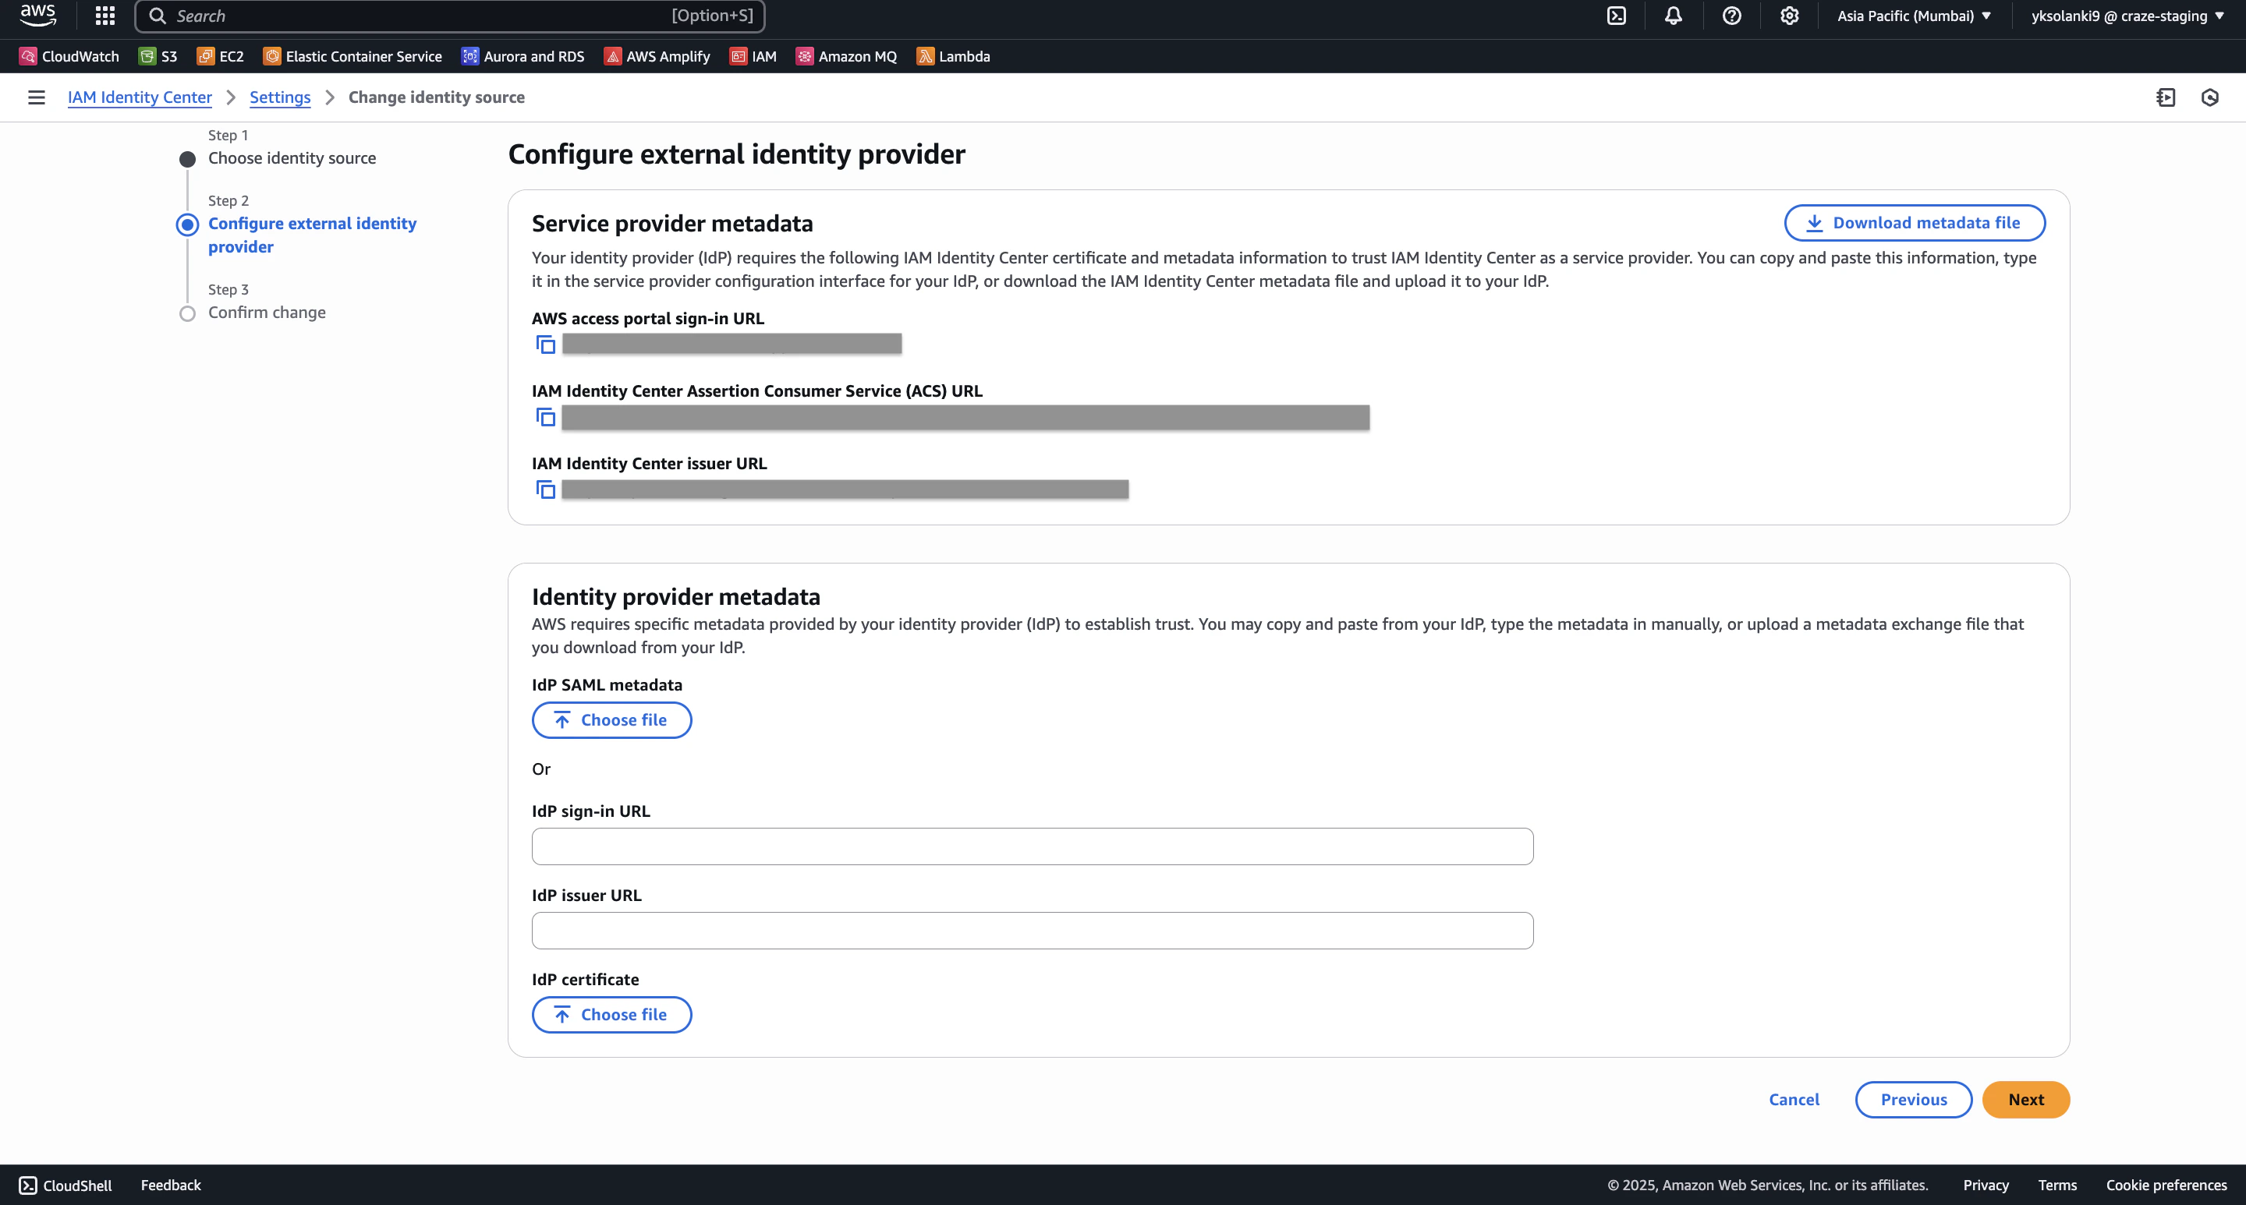Image resolution: width=2246 pixels, height=1205 pixels.
Task: Open the notifications bell
Action: pos(1672,16)
